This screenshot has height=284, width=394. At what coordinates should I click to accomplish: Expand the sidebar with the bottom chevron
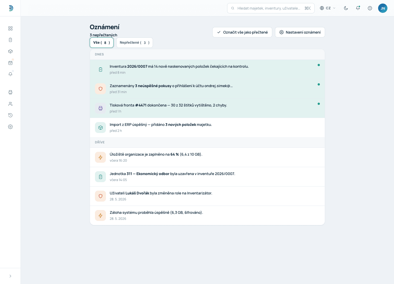coord(10,276)
